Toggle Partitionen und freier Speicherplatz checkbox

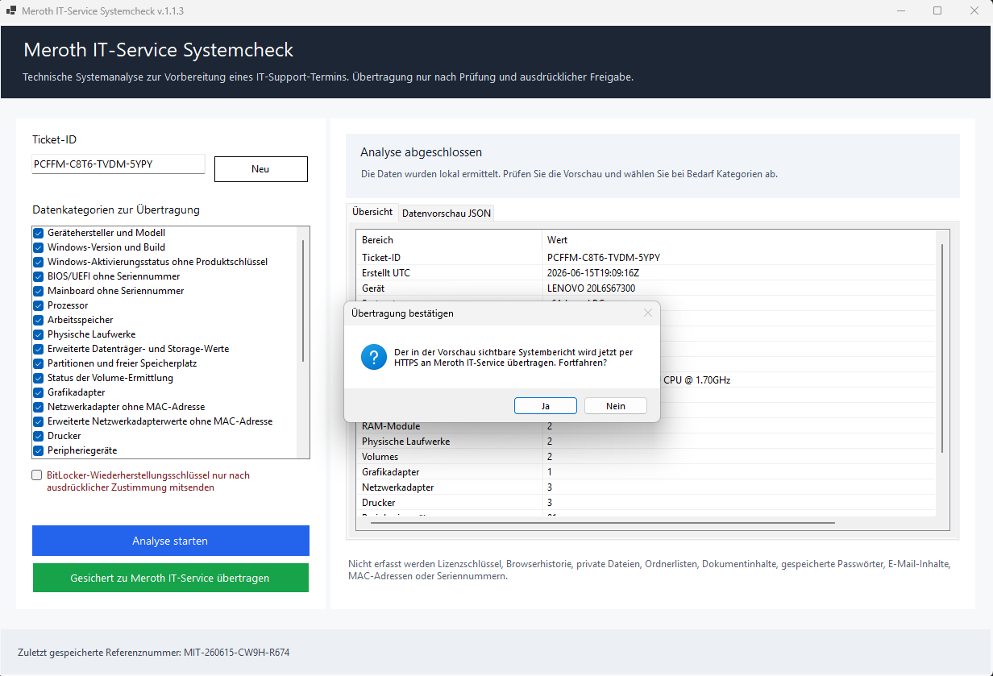[38, 363]
